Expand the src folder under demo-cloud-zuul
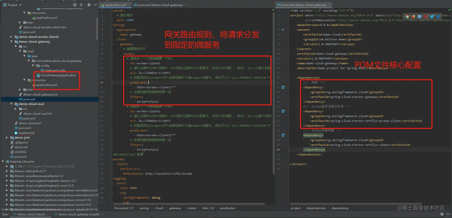 point(16,109)
